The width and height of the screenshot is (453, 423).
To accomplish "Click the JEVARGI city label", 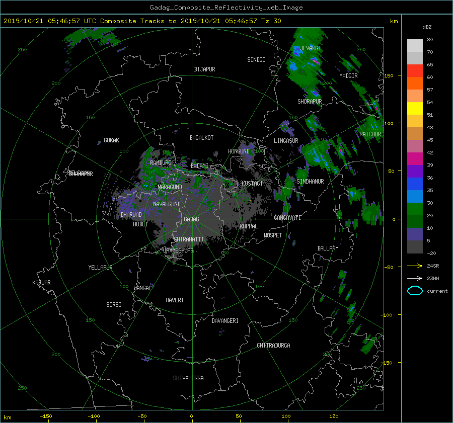I will (x=311, y=48).
